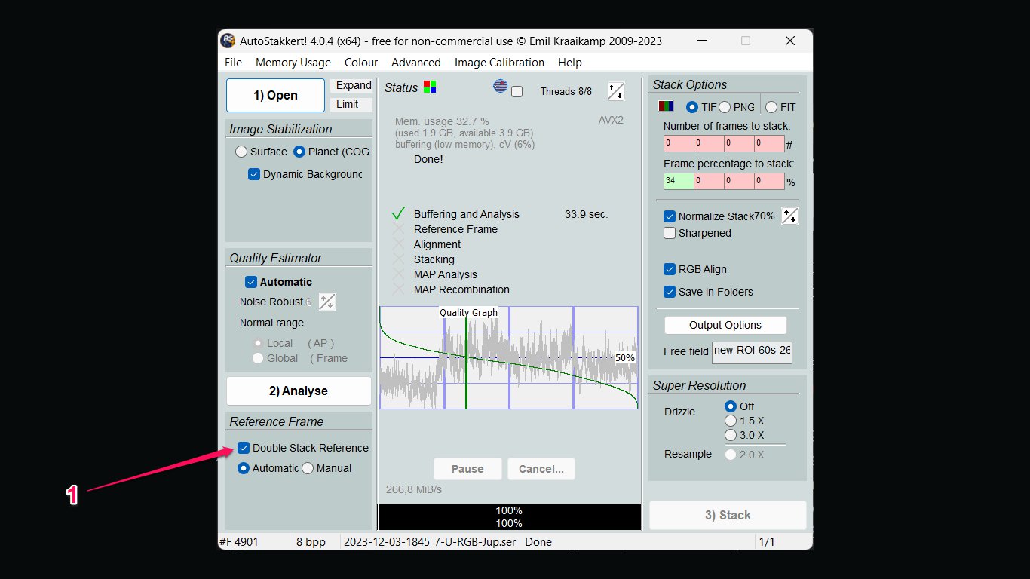
Task: Set Drizzle to 1.5 X
Action: (731, 421)
